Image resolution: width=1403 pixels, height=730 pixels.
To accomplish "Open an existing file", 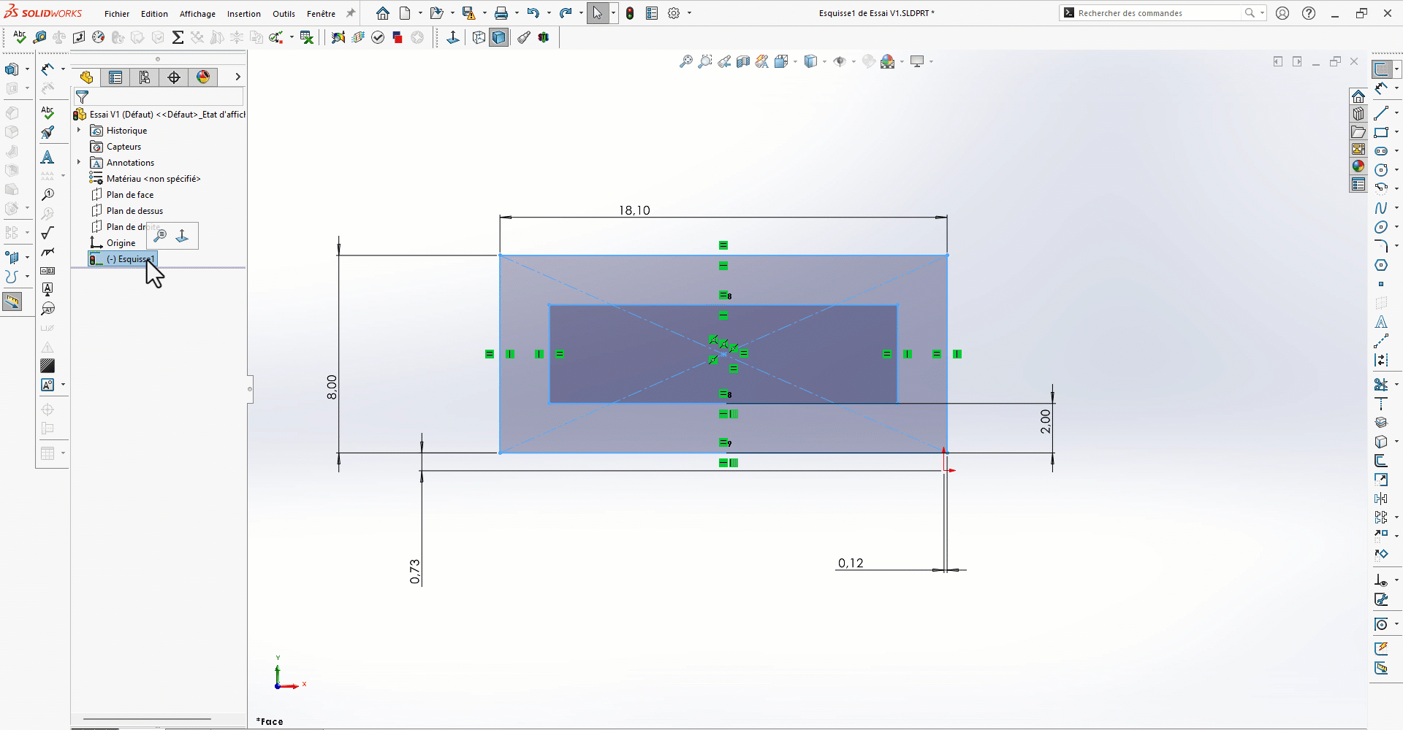I will point(436,13).
